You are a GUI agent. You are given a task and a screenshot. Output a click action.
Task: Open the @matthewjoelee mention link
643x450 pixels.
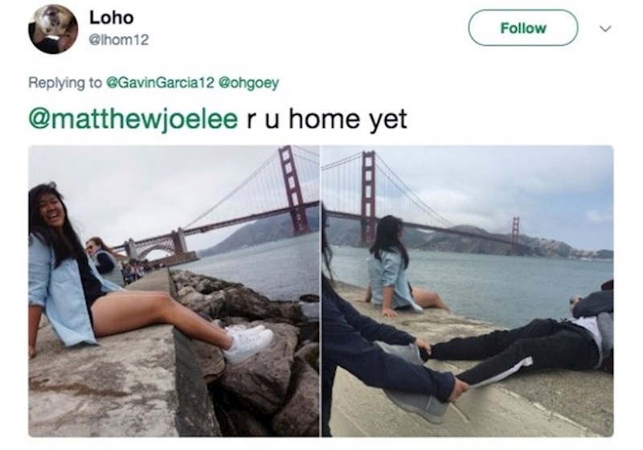(133, 119)
